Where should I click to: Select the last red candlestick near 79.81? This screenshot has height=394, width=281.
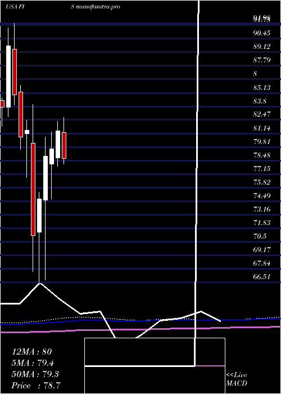click(x=64, y=145)
